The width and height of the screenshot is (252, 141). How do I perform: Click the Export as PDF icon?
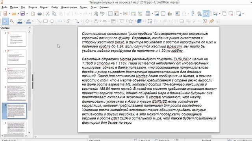[x=33, y=14]
